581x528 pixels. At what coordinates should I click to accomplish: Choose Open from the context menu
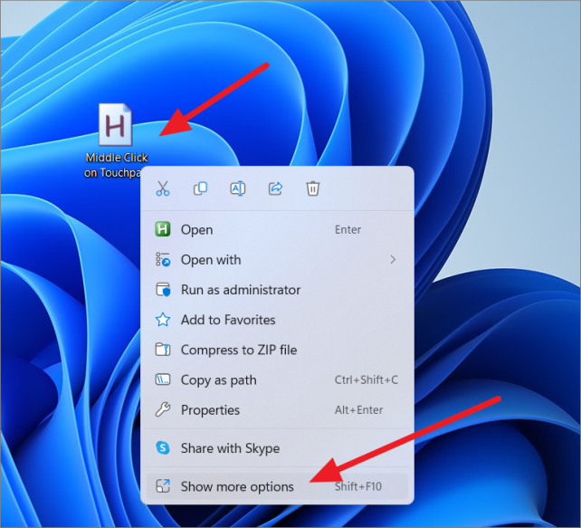(x=277, y=229)
